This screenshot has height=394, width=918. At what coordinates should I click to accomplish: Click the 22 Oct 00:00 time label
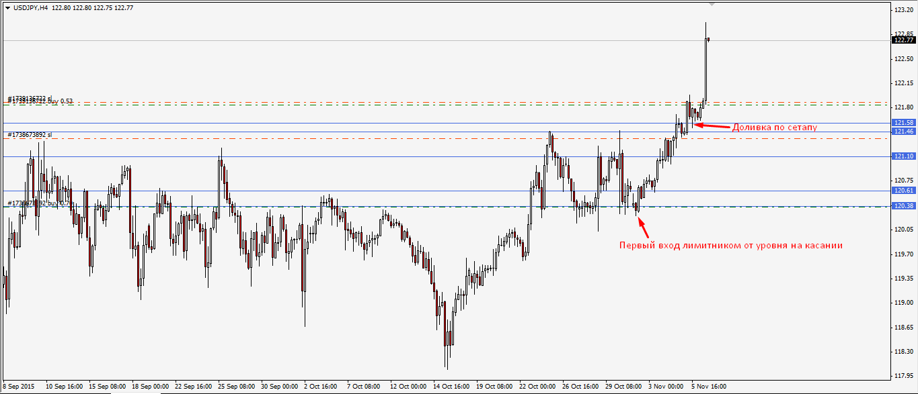coord(538,387)
